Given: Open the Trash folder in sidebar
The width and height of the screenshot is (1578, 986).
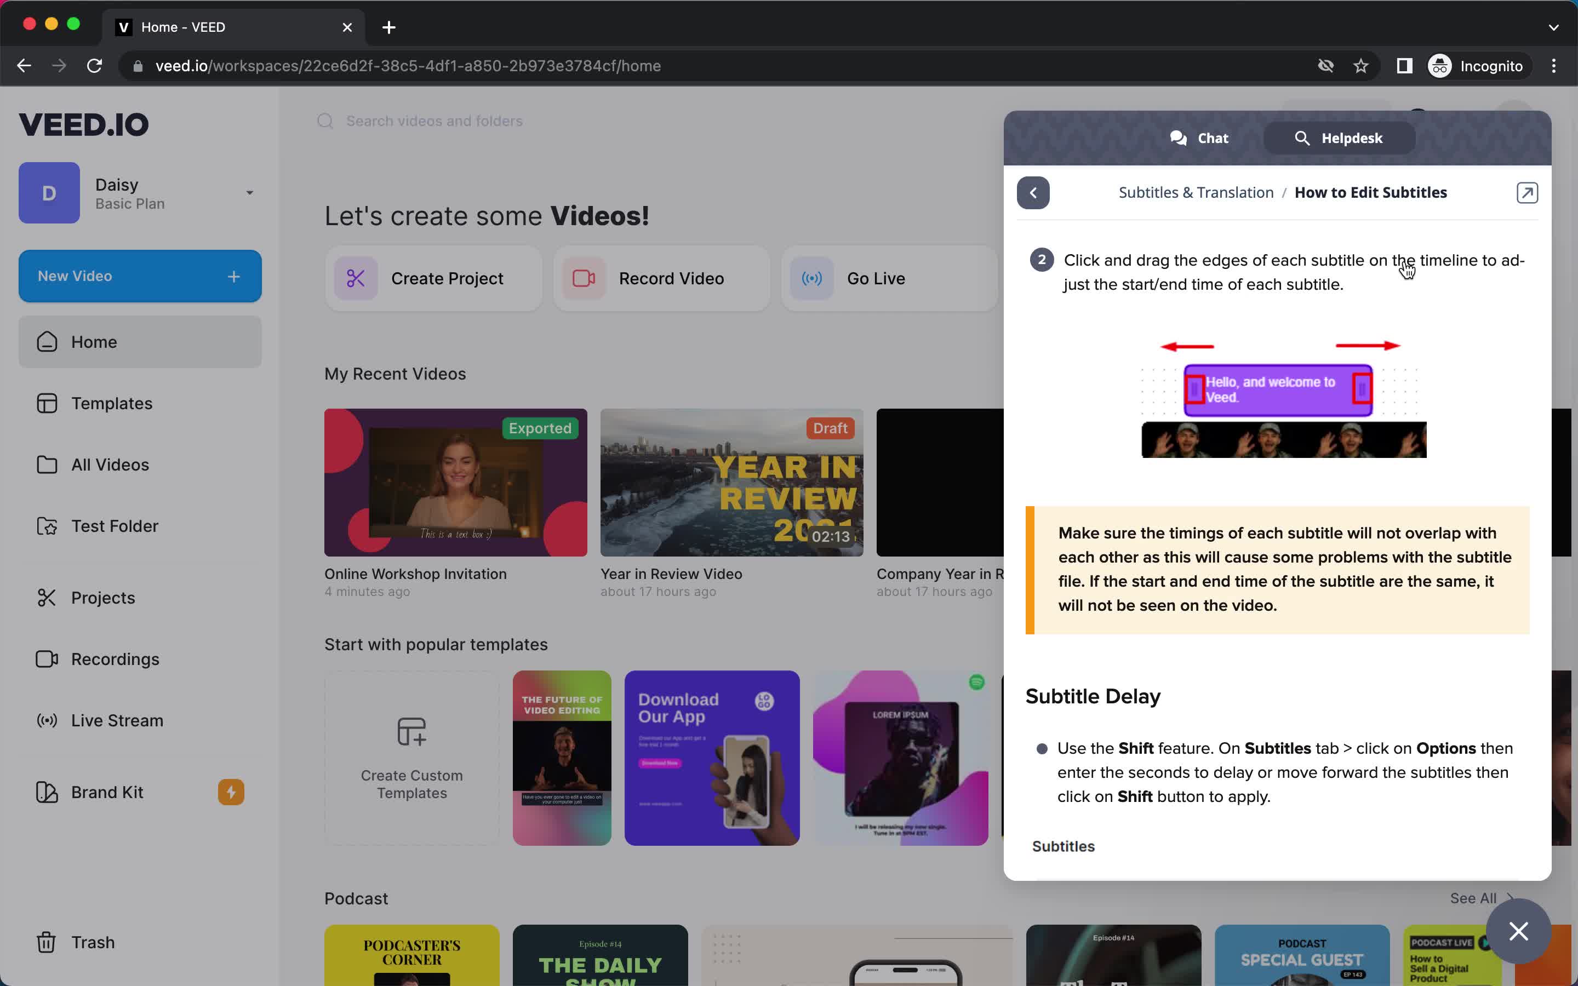Looking at the screenshot, I should (x=93, y=942).
